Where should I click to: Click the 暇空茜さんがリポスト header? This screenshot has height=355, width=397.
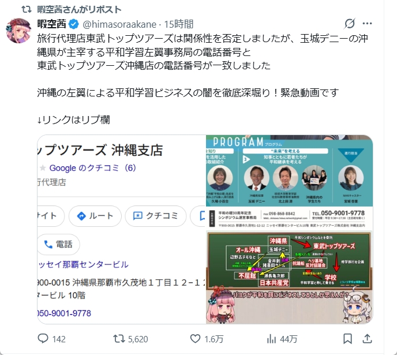coord(79,10)
